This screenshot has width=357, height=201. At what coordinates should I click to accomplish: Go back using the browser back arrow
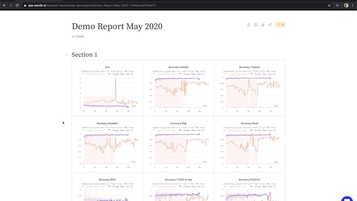coord(4,5)
